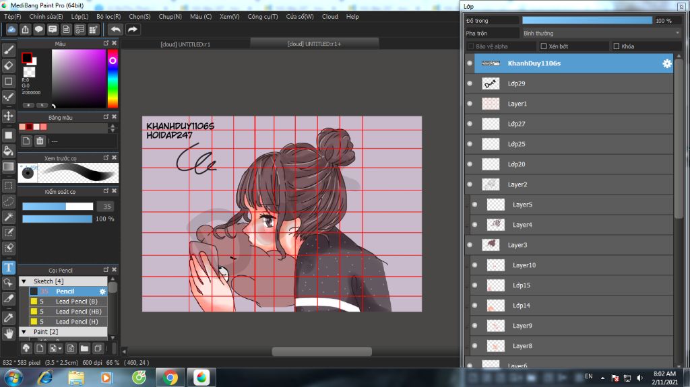
Task: Select Lead Pencil (B) brush
Action: click(x=68, y=302)
